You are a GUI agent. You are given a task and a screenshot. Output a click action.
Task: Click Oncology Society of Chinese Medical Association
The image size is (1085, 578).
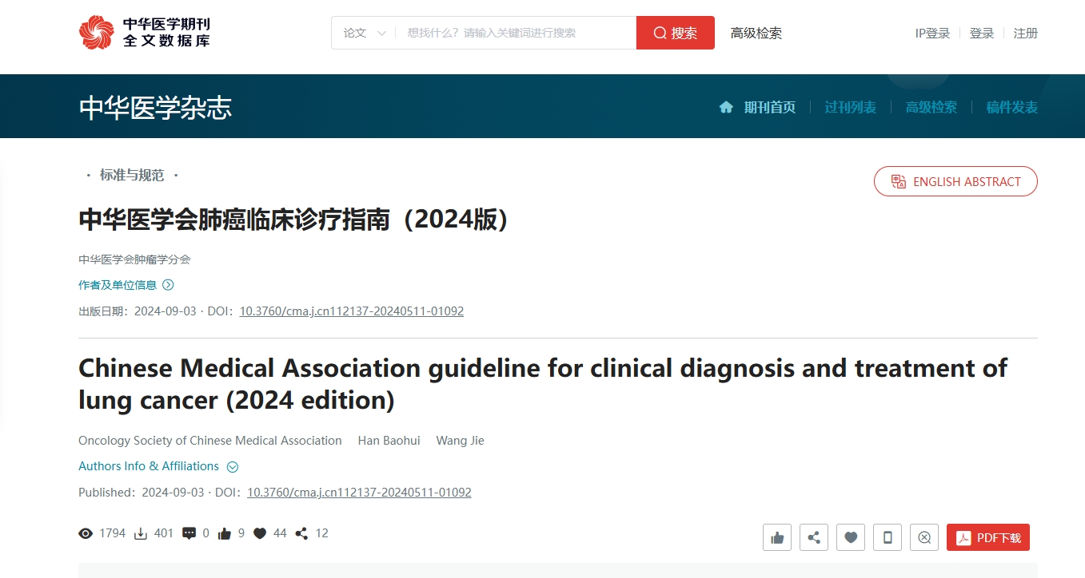click(x=210, y=441)
